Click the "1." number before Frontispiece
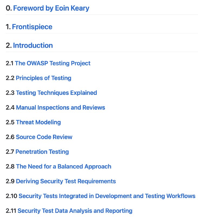 (8, 27)
